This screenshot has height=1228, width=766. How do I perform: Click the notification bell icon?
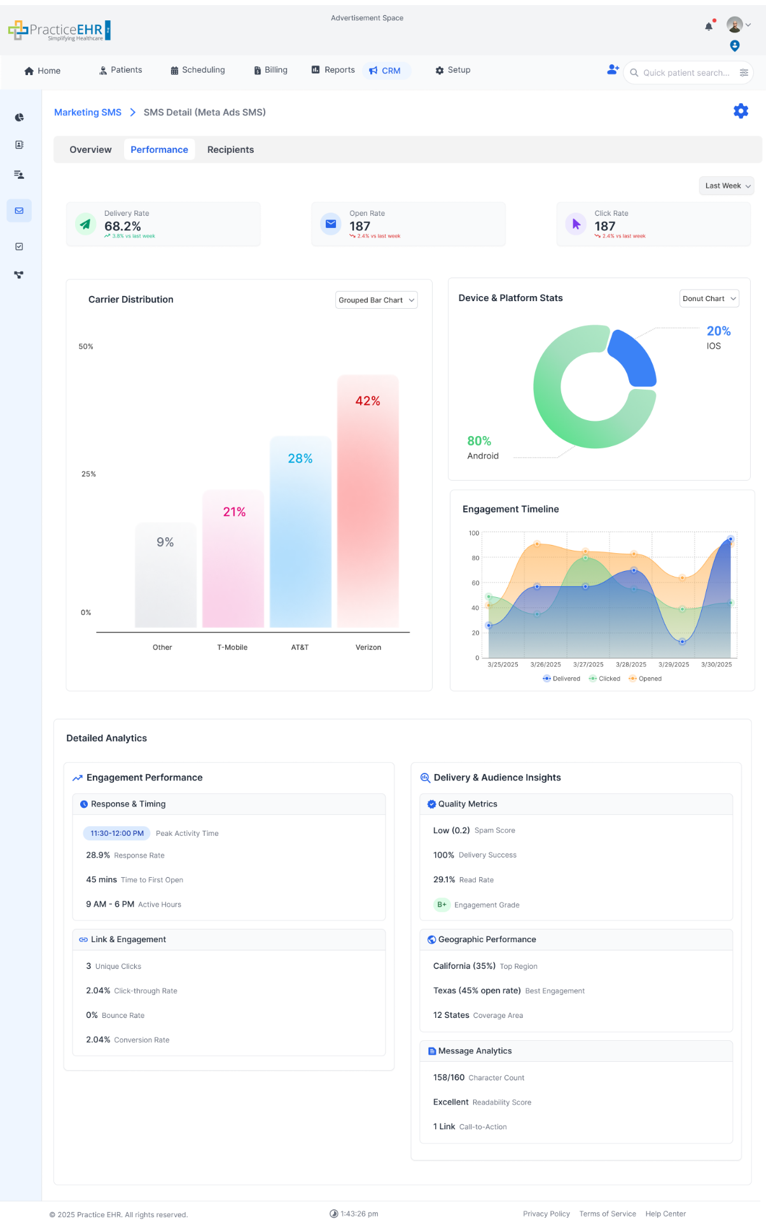tap(709, 26)
